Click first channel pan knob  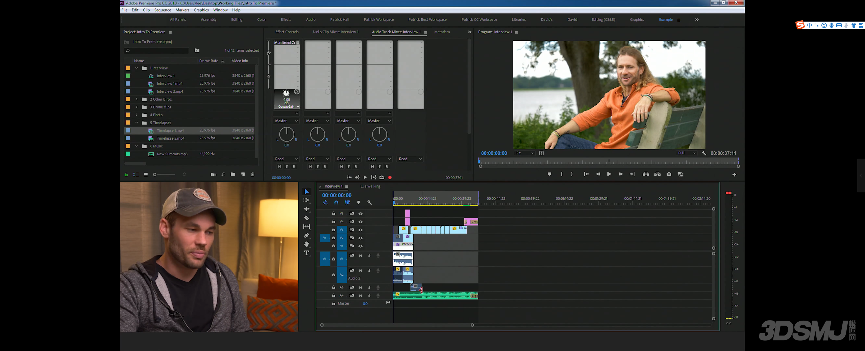[x=287, y=134]
